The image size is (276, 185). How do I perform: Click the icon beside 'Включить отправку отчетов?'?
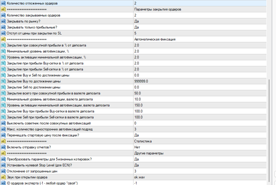3,147
